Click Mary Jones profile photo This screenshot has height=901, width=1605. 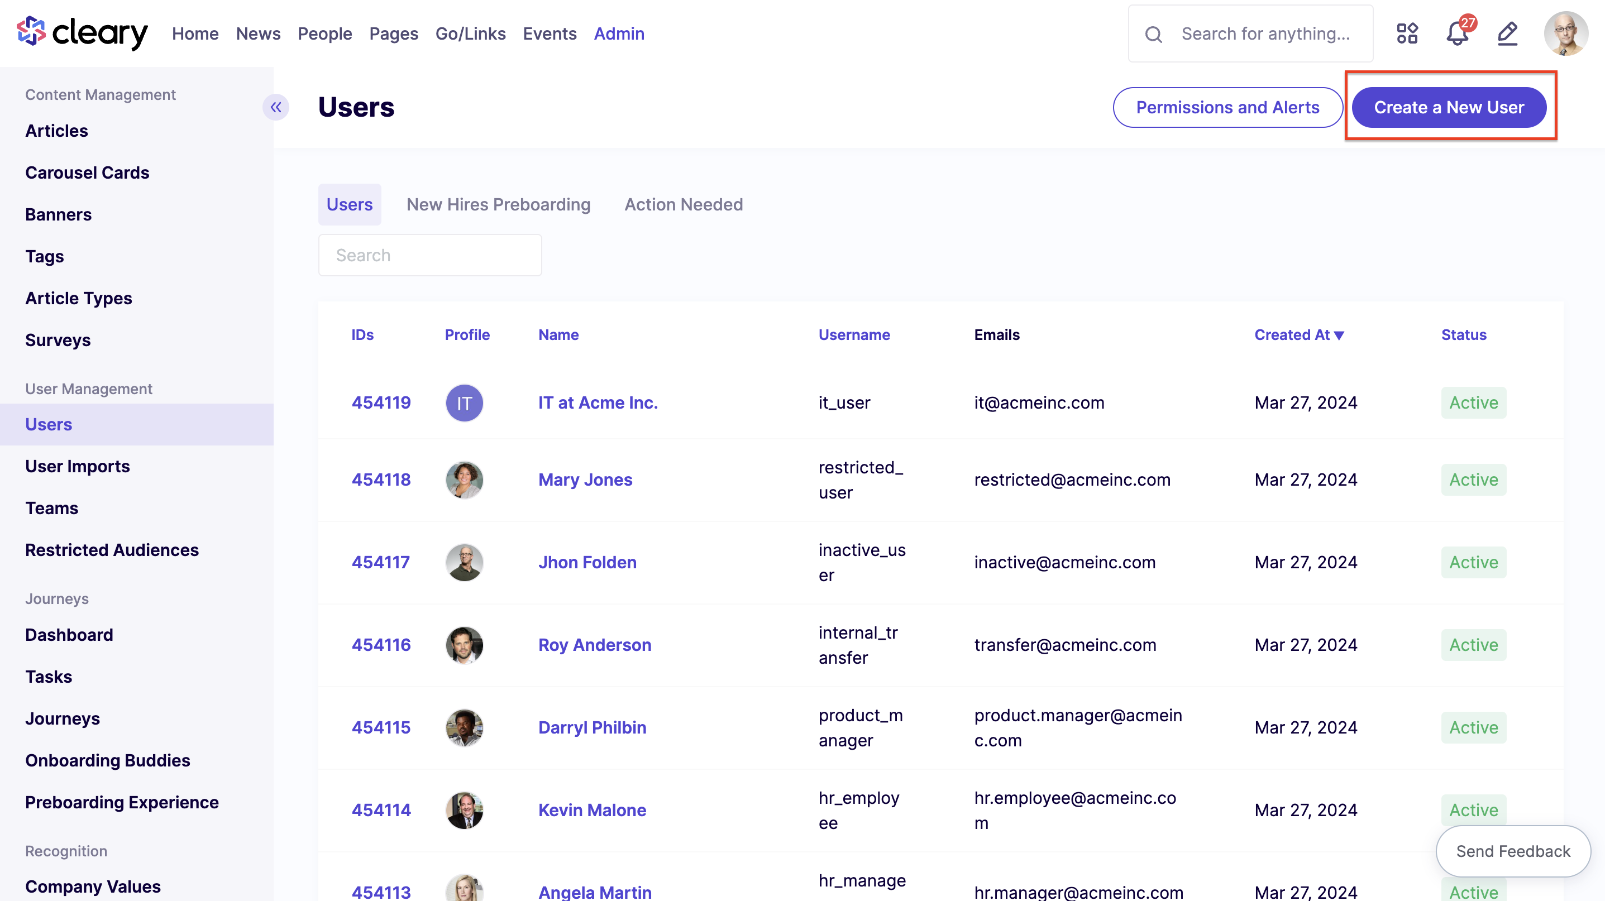click(464, 480)
